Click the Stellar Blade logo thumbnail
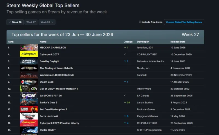This screenshot has width=219, height=135. tap(29, 130)
